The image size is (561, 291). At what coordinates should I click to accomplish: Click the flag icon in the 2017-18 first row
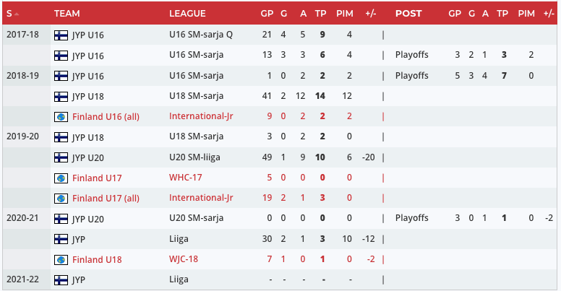(x=61, y=35)
